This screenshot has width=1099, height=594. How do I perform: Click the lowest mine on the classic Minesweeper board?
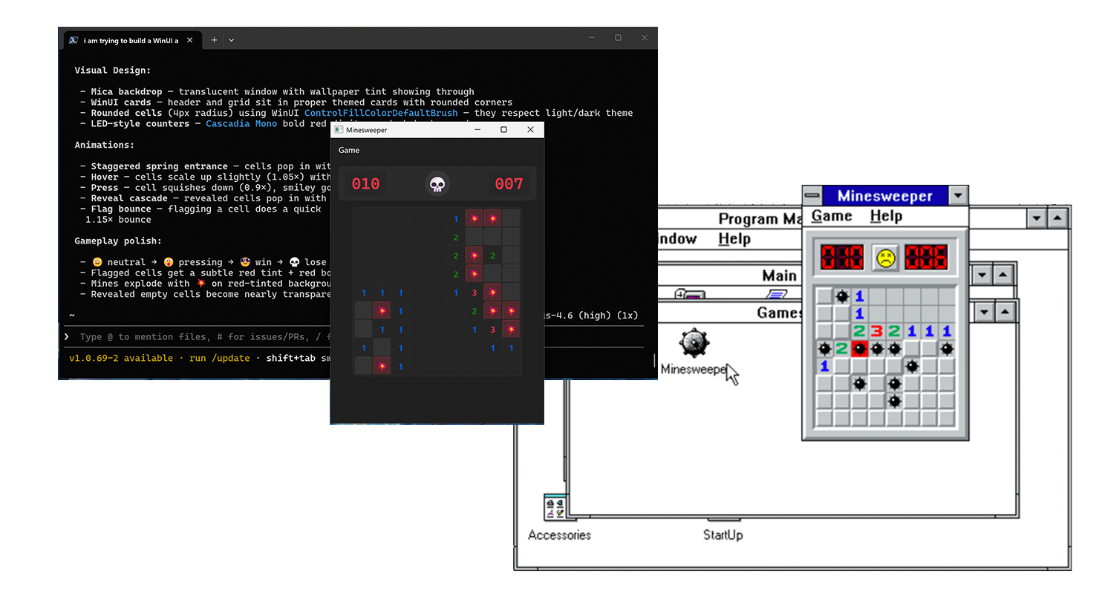894,401
